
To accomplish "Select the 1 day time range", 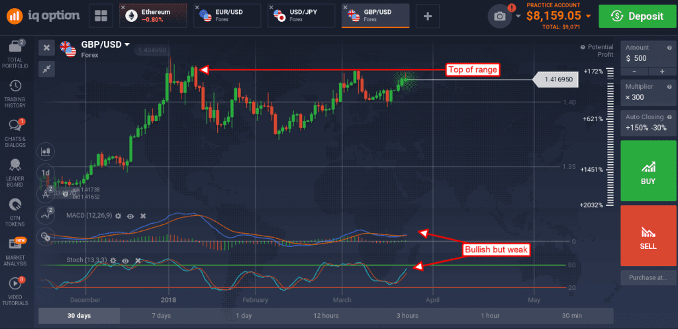I will [x=244, y=316].
